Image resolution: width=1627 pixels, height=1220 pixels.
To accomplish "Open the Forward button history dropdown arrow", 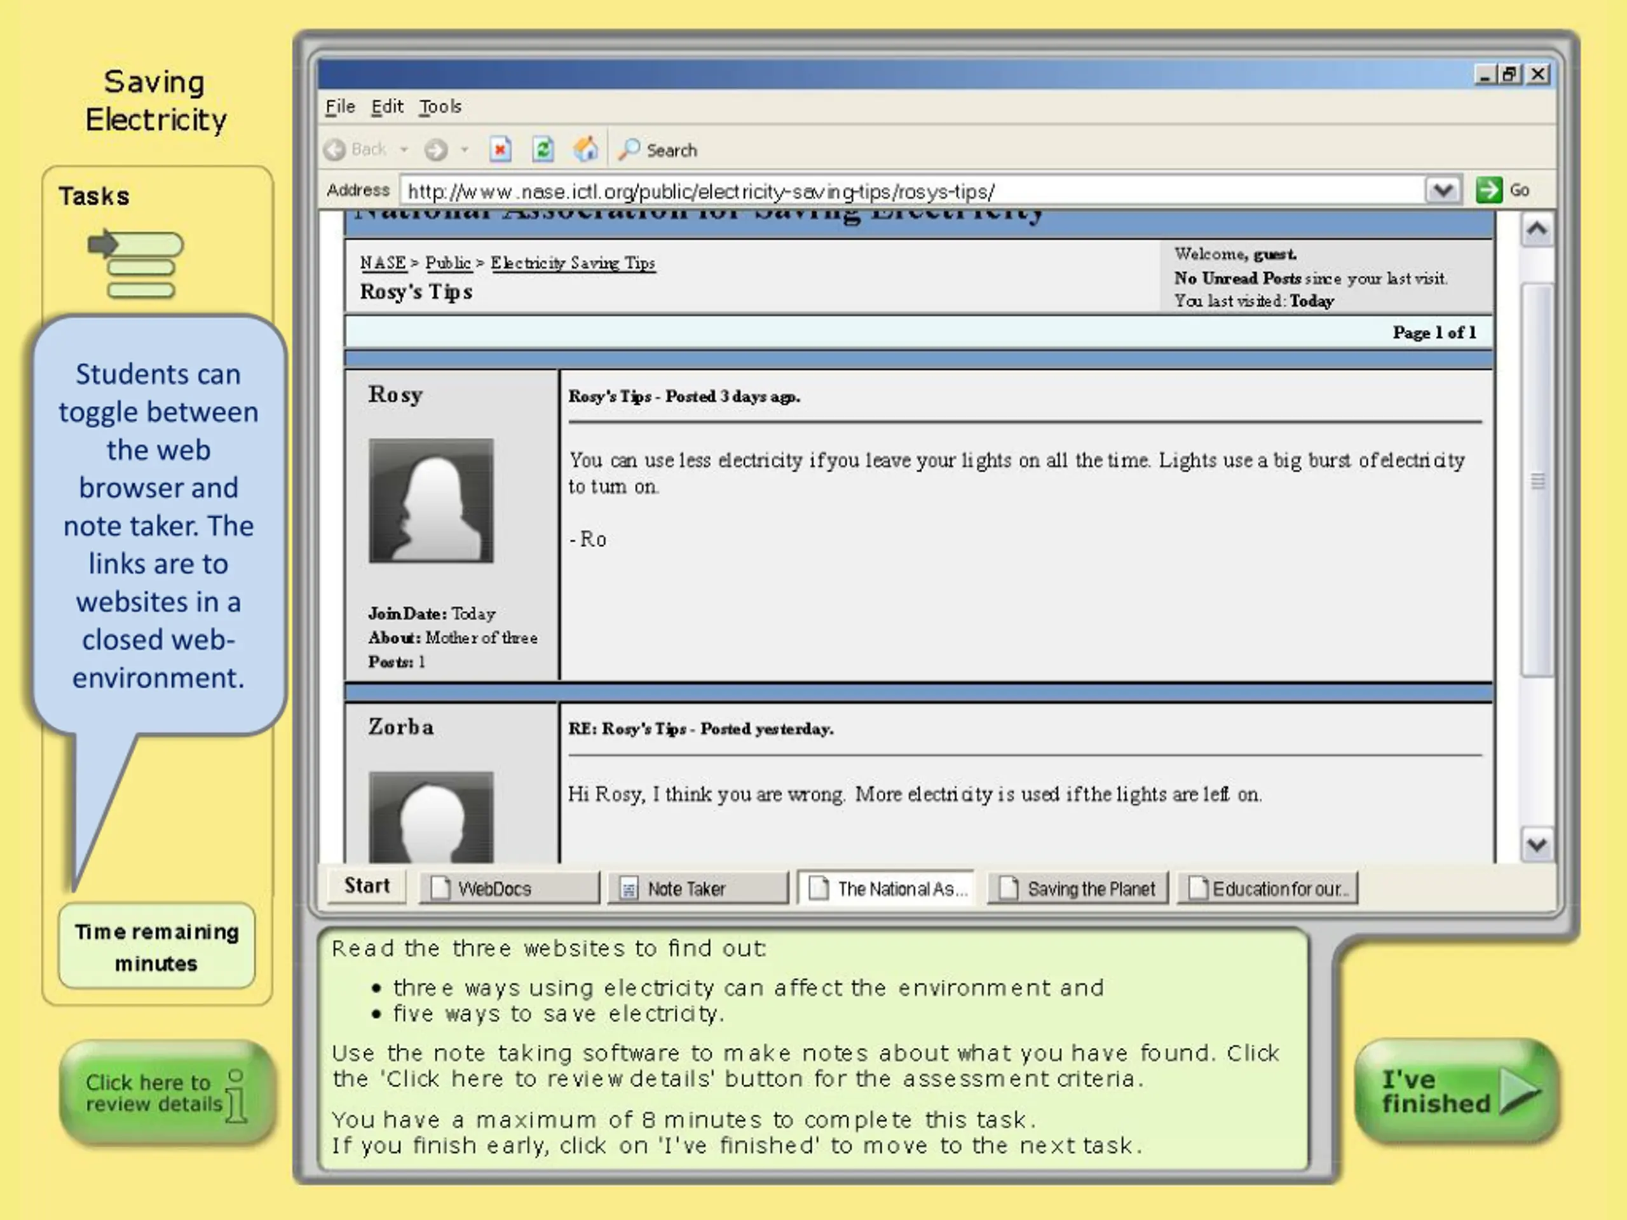I will coord(464,150).
